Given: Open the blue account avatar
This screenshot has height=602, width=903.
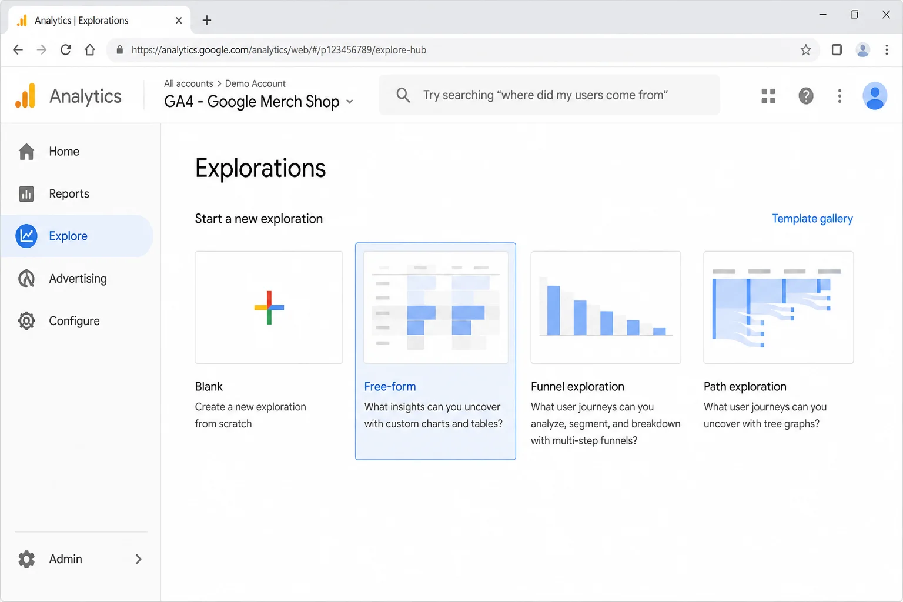Looking at the screenshot, I should pyautogui.click(x=875, y=96).
